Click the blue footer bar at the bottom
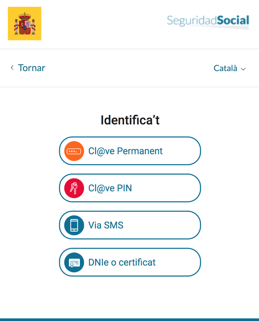Image resolution: width=259 pixels, height=321 pixels. (130, 319)
